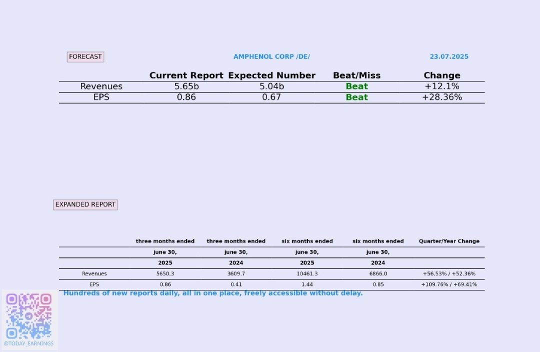Click the 3609.7 revenue cell
The width and height of the screenshot is (540, 352).
click(236, 274)
